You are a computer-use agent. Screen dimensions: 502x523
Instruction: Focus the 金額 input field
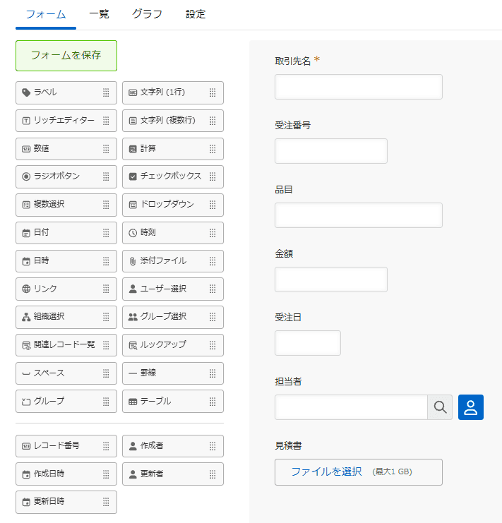[331, 279]
